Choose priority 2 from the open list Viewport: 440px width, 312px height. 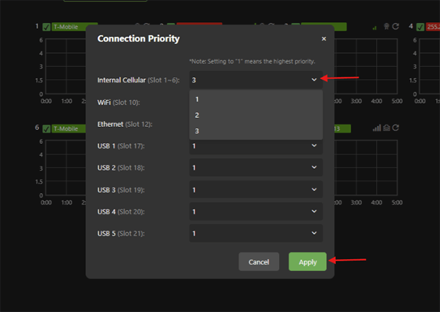tap(256, 115)
